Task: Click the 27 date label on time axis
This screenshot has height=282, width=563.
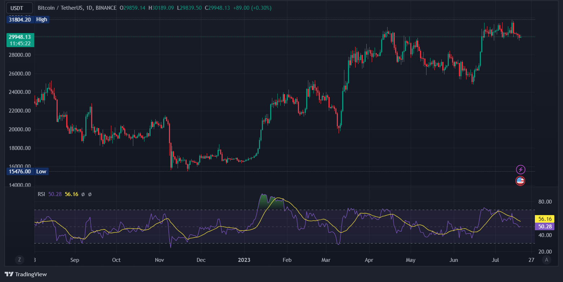Action: tap(531, 260)
